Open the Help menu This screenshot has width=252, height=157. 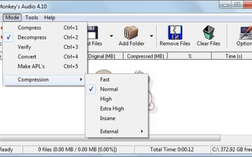click(x=50, y=18)
